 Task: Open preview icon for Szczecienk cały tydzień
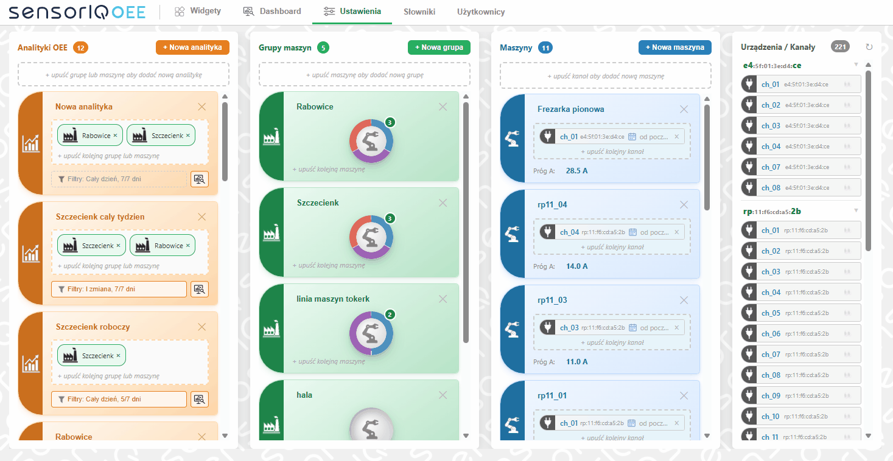point(200,289)
